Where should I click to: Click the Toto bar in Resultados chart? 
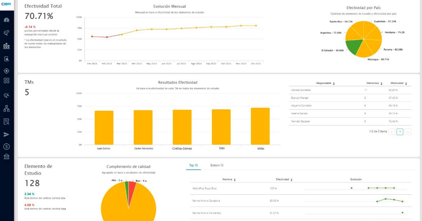221,127
